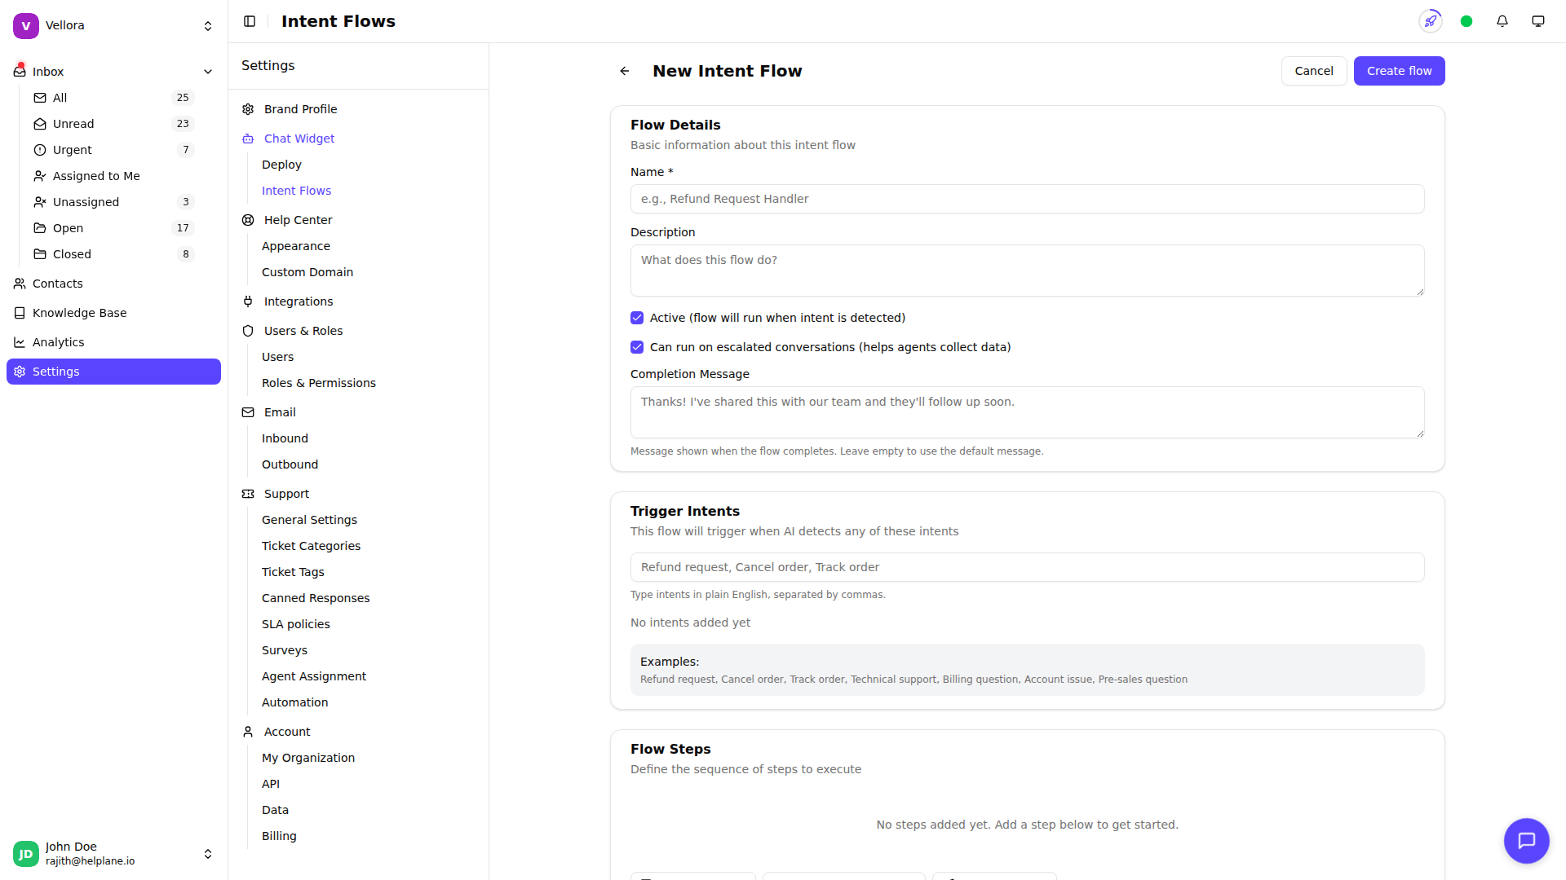Open Intent Flows settings page
The image size is (1566, 880).
(296, 191)
